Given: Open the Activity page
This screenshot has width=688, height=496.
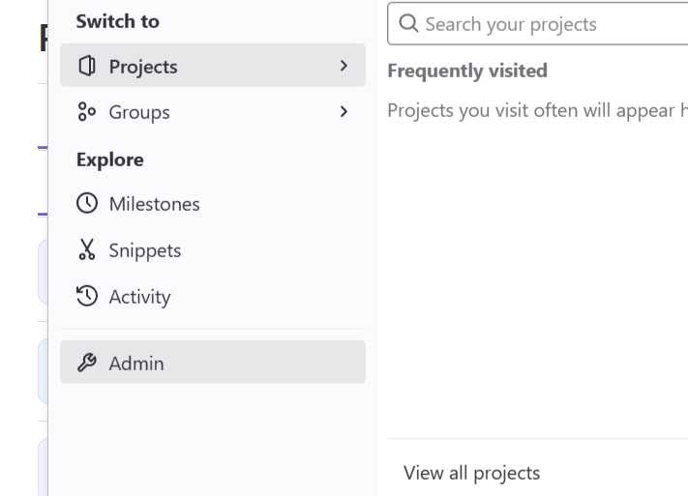Looking at the screenshot, I should tap(213, 297).
